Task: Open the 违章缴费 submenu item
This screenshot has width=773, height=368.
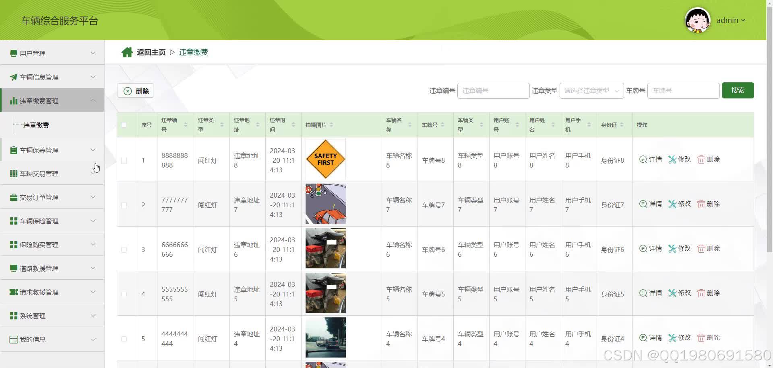Action: click(x=36, y=125)
